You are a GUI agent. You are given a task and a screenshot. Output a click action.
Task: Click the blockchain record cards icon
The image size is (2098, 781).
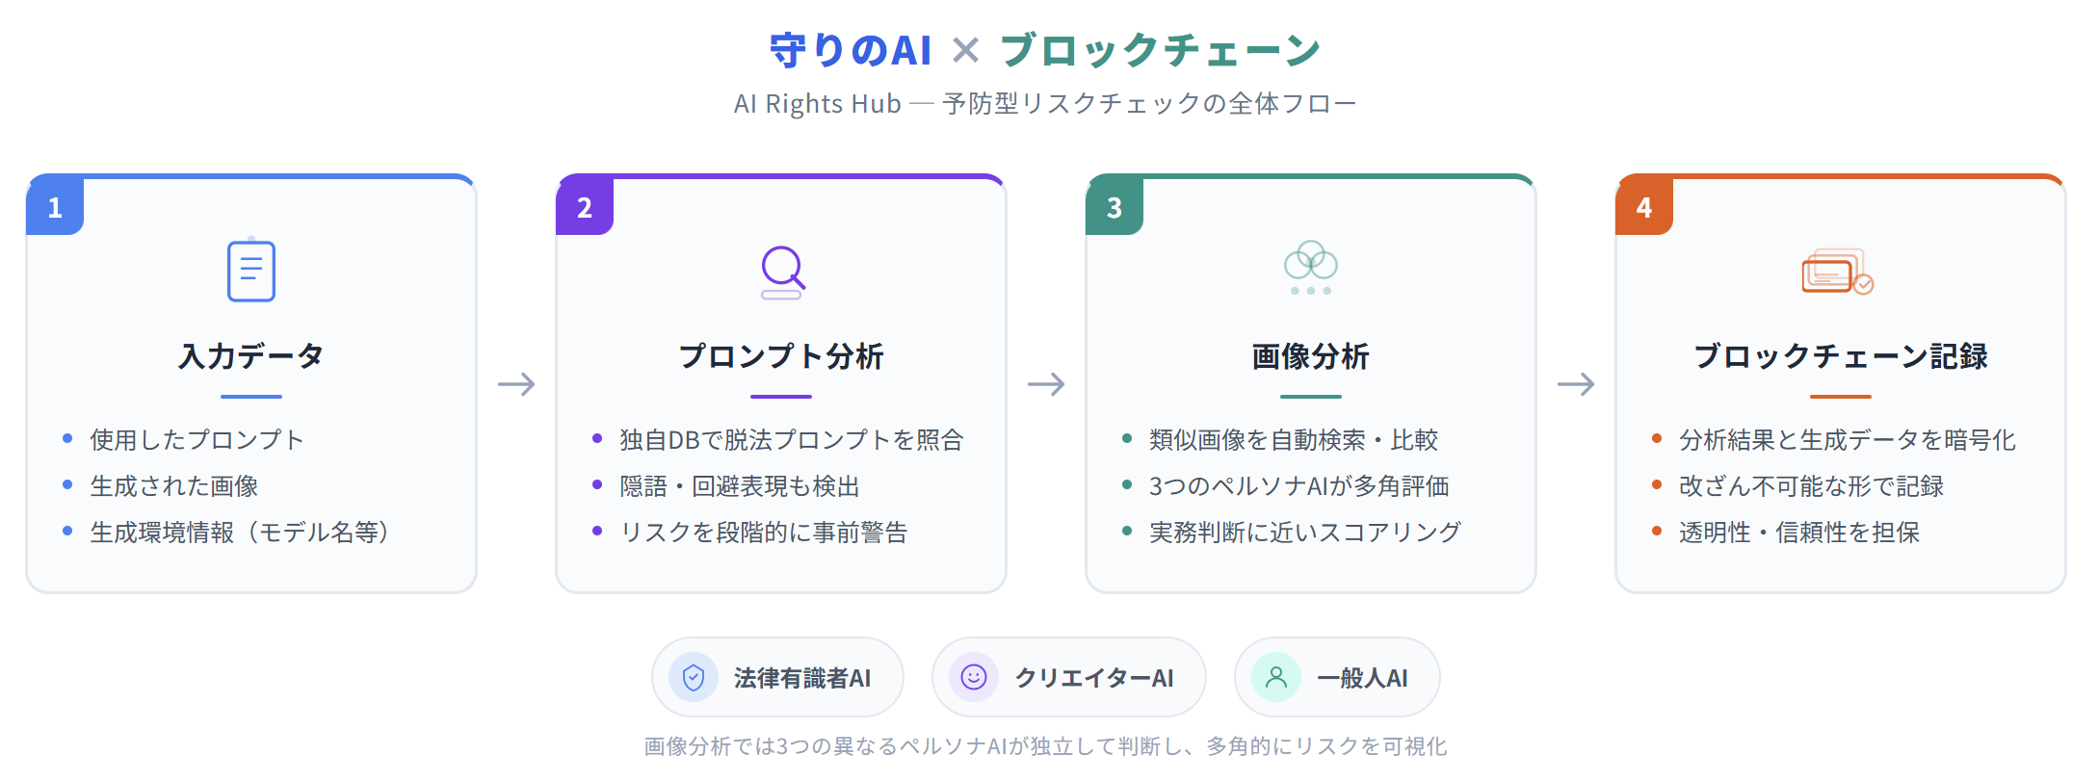click(1837, 273)
